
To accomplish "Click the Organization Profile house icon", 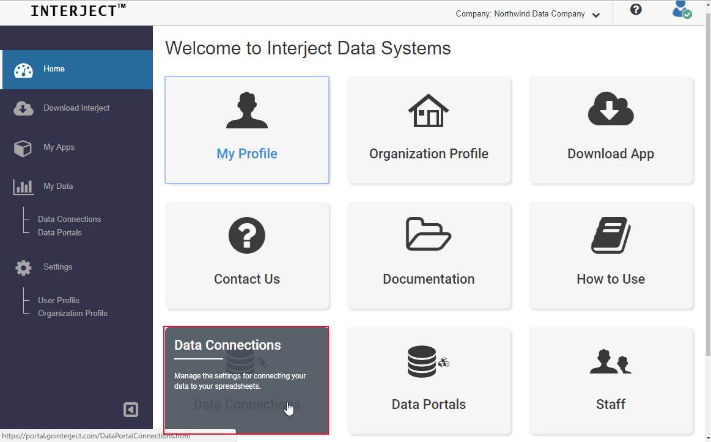I will coord(429,110).
